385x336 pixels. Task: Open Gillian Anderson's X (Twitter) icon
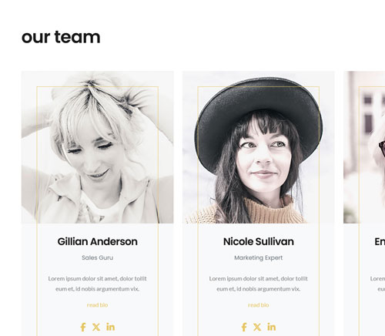(96, 327)
